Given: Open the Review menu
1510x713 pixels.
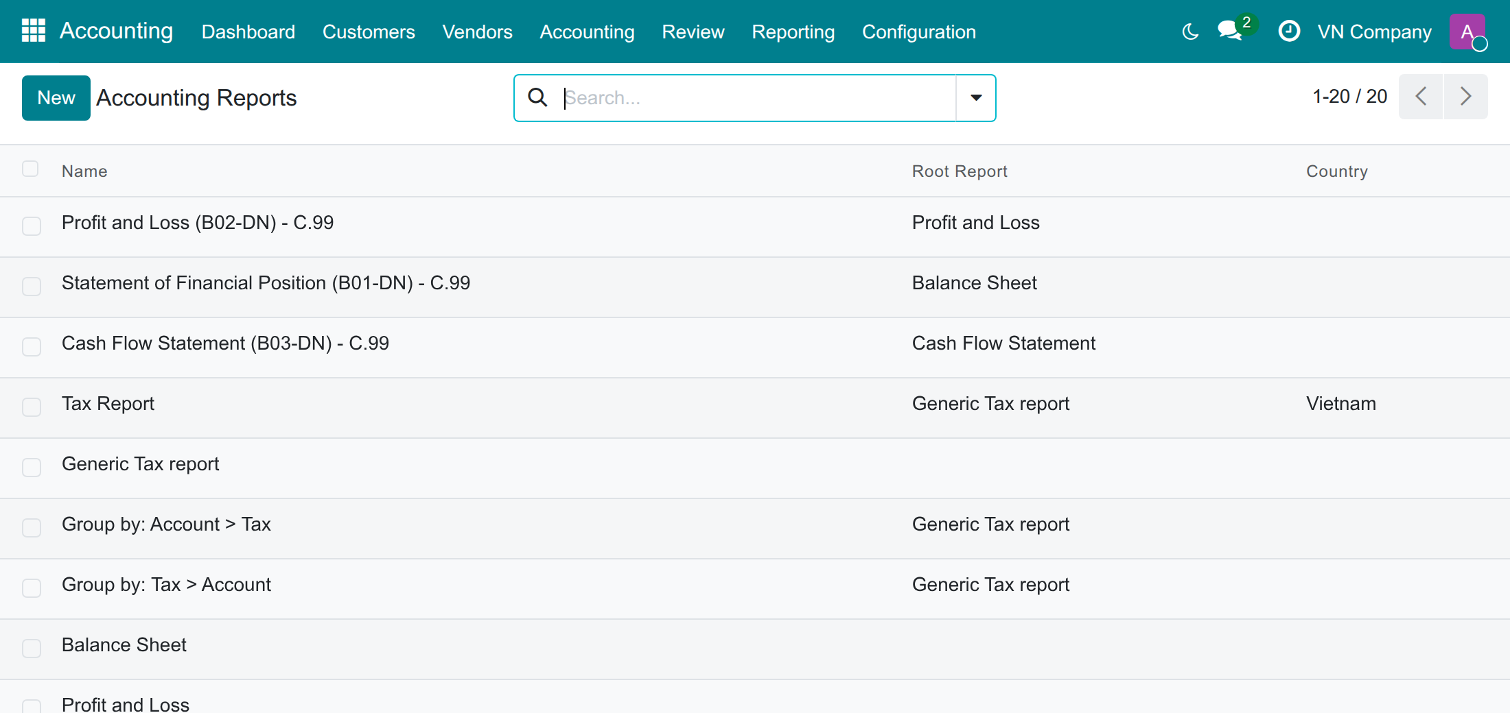Looking at the screenshot, I should coord(693,32).
